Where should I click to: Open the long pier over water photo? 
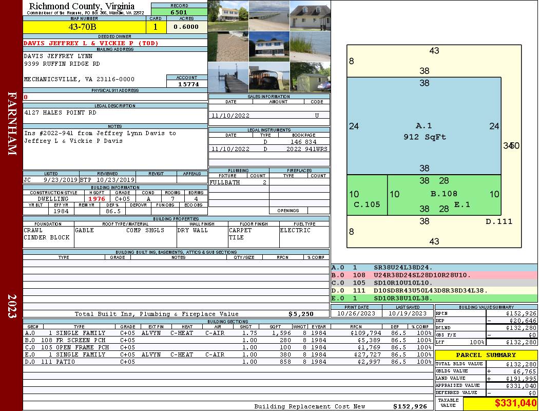pos(269,16)
